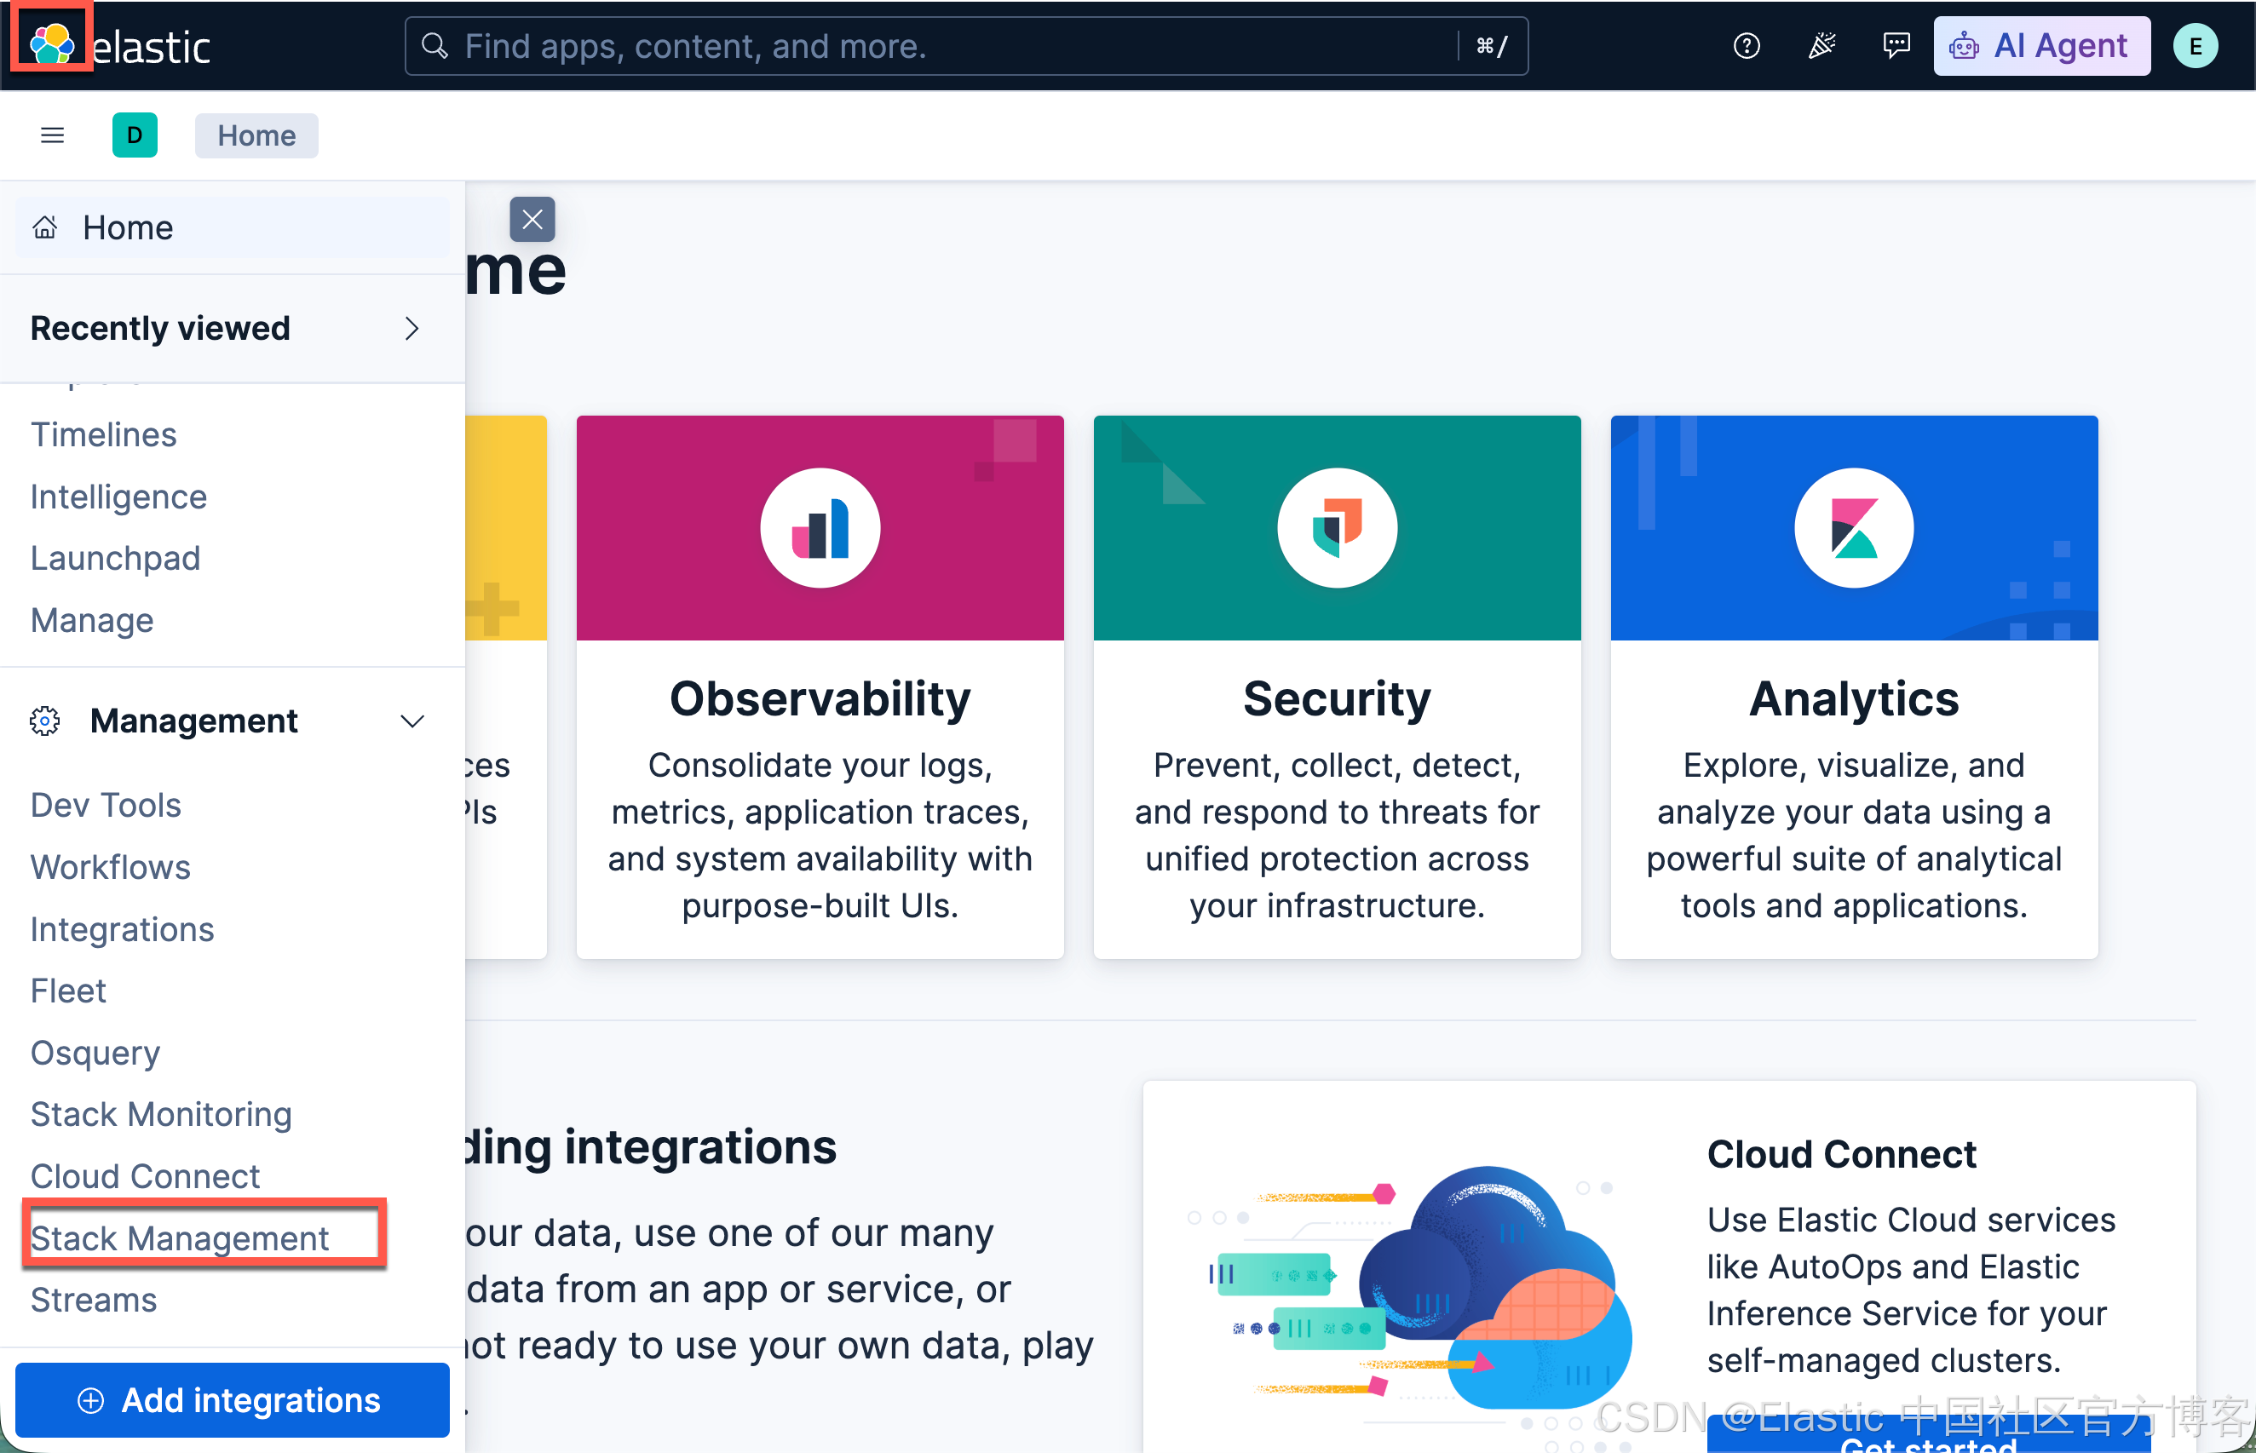The height and width of the screenshot is (1453, 2256).
Task: Click the search magnifier icon
Action: pyautogui.click(x=434, y=45)
